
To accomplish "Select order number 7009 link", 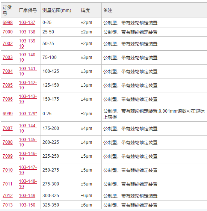I will coord(8,156).
